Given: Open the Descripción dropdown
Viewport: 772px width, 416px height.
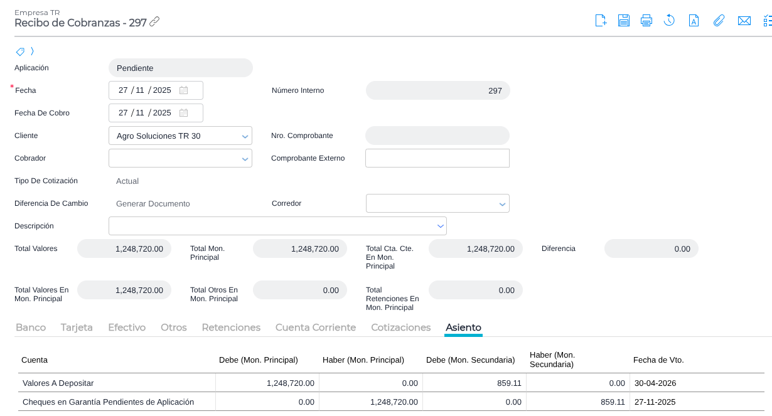Looking at the screenshot, I should [439, 227].
